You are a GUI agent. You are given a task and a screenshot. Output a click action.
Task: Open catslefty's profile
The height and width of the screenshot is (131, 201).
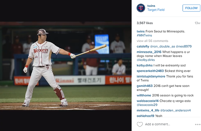[143, 46]
